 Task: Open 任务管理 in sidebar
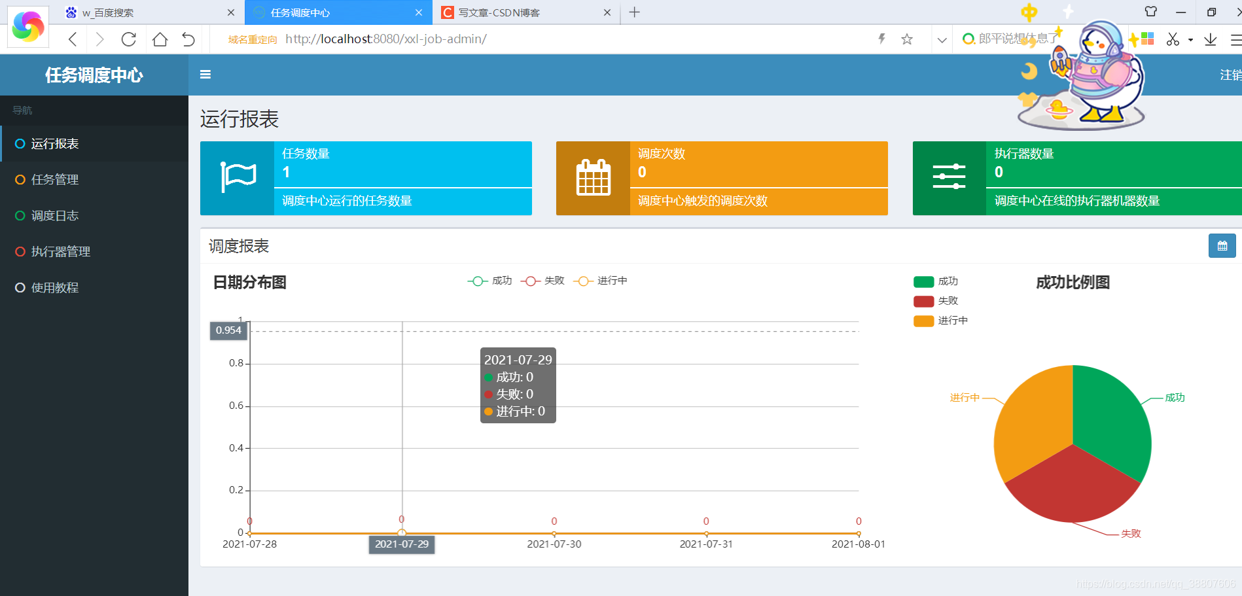[94, 179]
